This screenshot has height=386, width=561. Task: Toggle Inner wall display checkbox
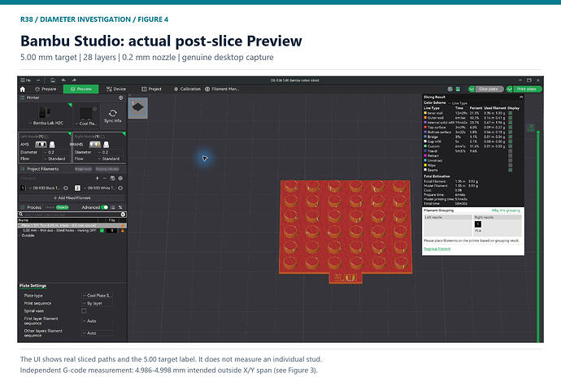[511, 113]
